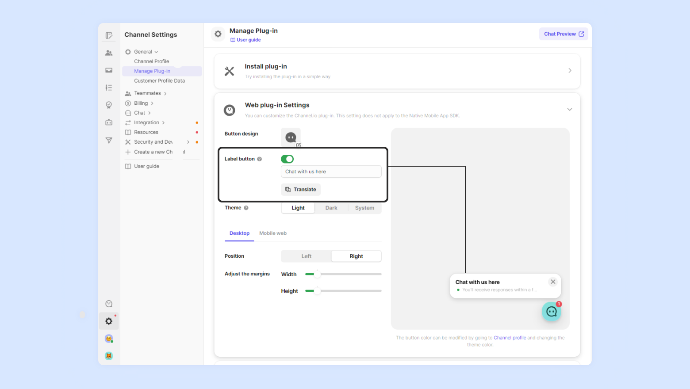Switch to the Mobile web tab
Image resolution: width=690 pixels, height=389 pixels.
pyautogui.click(x=272, y=233)
